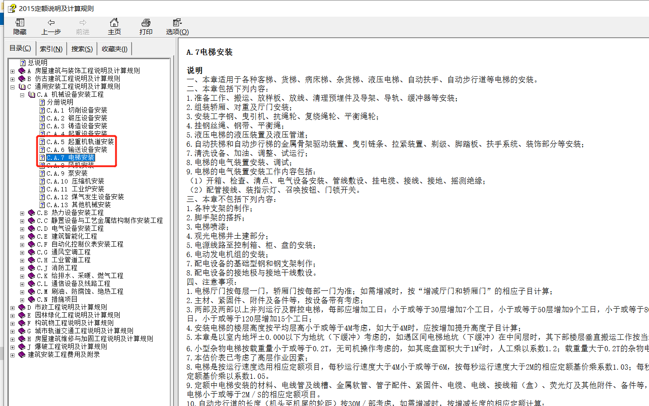Expand the G 城市轨道交通工程 tree node
Viewport: 649px width, 406px height.
pyautogui.click(x=12, y=331)
